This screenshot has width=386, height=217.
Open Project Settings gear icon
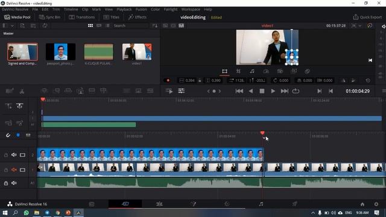(x=376, y=204)
